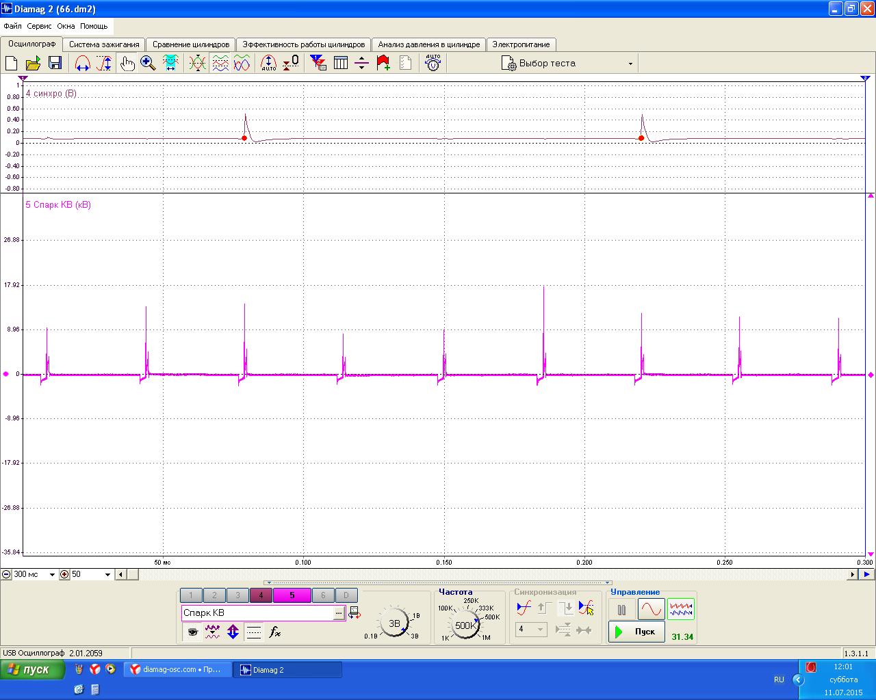
Task: Click the blue vertical position arrows icon
Action: pos(233,632)
